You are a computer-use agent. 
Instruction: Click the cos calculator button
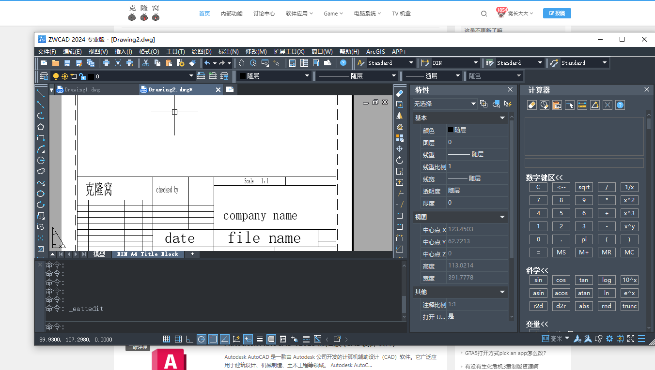[x=561, y=280]
